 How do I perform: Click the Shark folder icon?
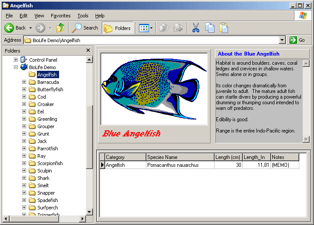click(32, 178)
